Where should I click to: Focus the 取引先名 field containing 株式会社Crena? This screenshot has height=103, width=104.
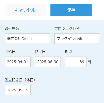point(27,39)
